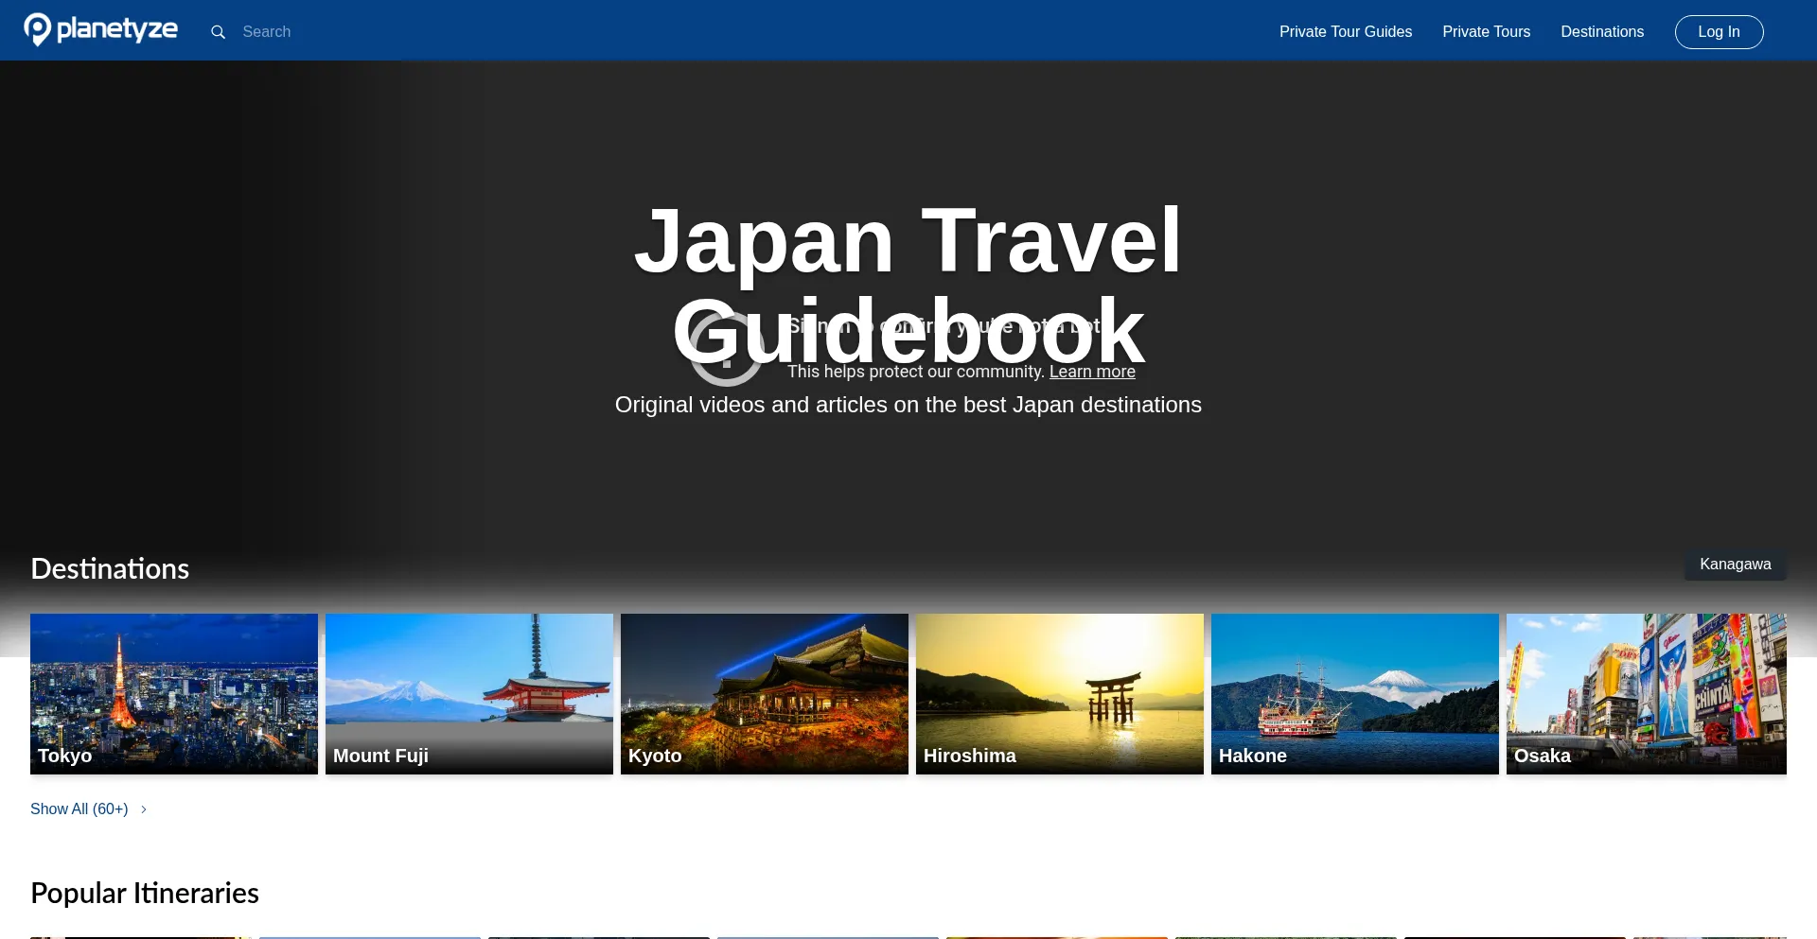This screenshot has height=939, width=1817.
Task: Select the Mount Fuji destination card
Action: pos(469,693)
